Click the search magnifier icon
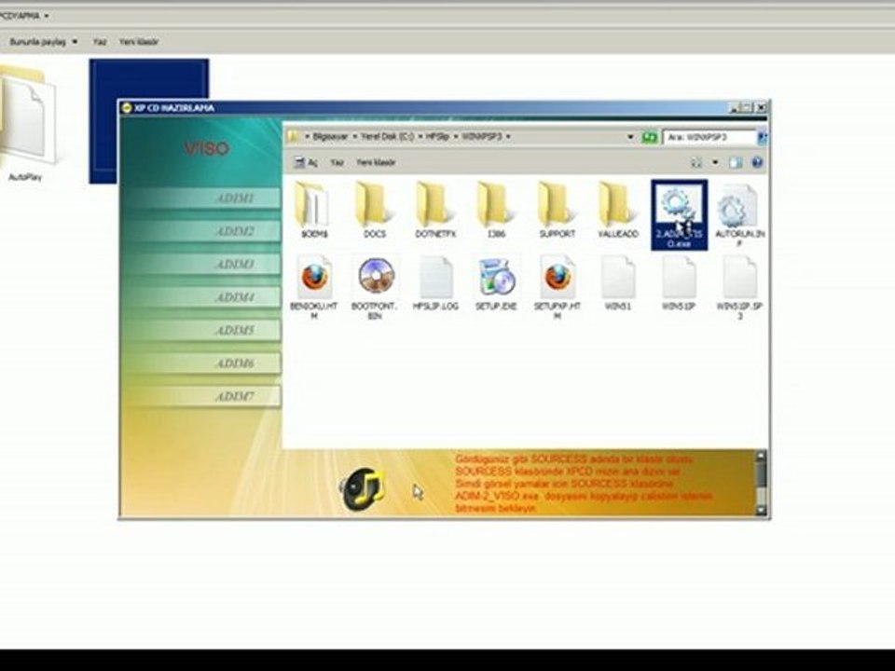895x671 pixels. coord(762,138)
